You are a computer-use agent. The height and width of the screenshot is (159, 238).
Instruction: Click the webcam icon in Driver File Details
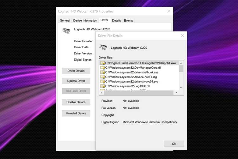click(103, 47)
